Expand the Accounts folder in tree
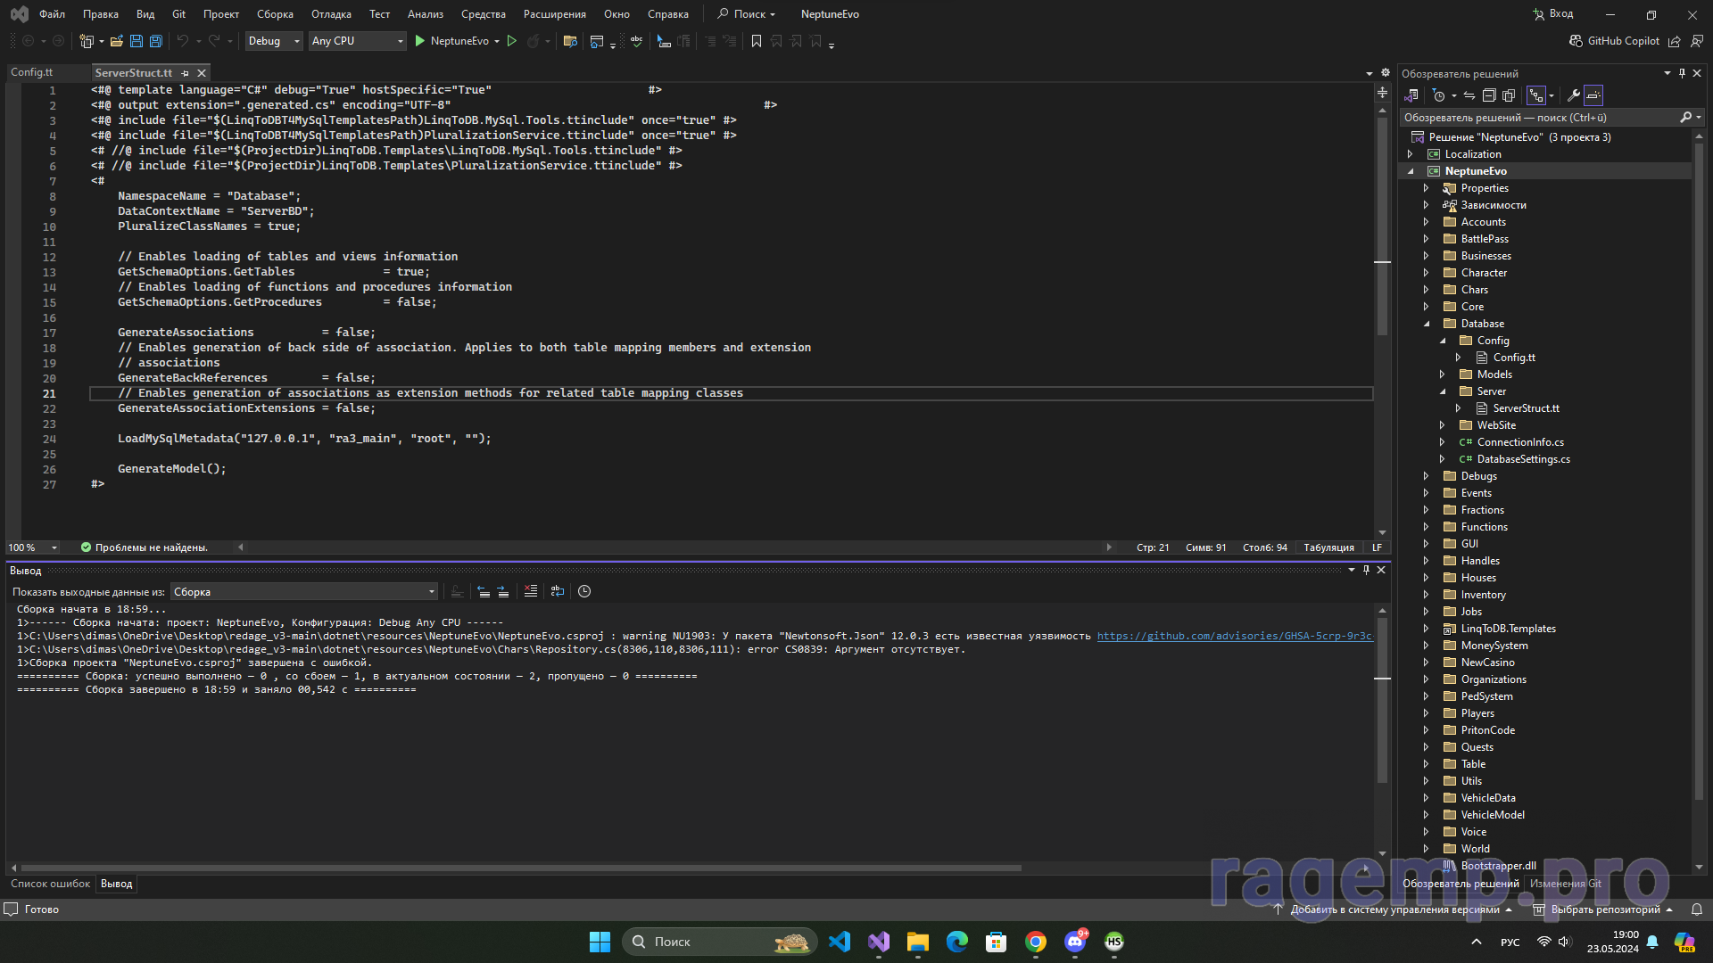The image size is (1713, 963). pos(1426,222)
